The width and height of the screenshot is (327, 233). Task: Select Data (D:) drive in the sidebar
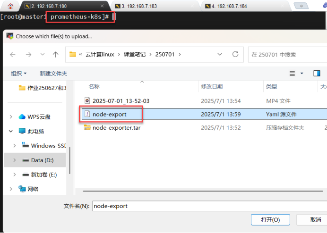(x=42, y=160)
